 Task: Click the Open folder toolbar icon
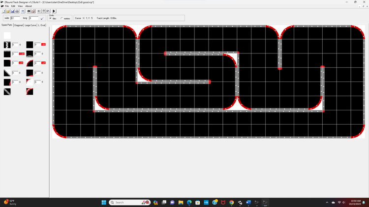pos(7,11)
